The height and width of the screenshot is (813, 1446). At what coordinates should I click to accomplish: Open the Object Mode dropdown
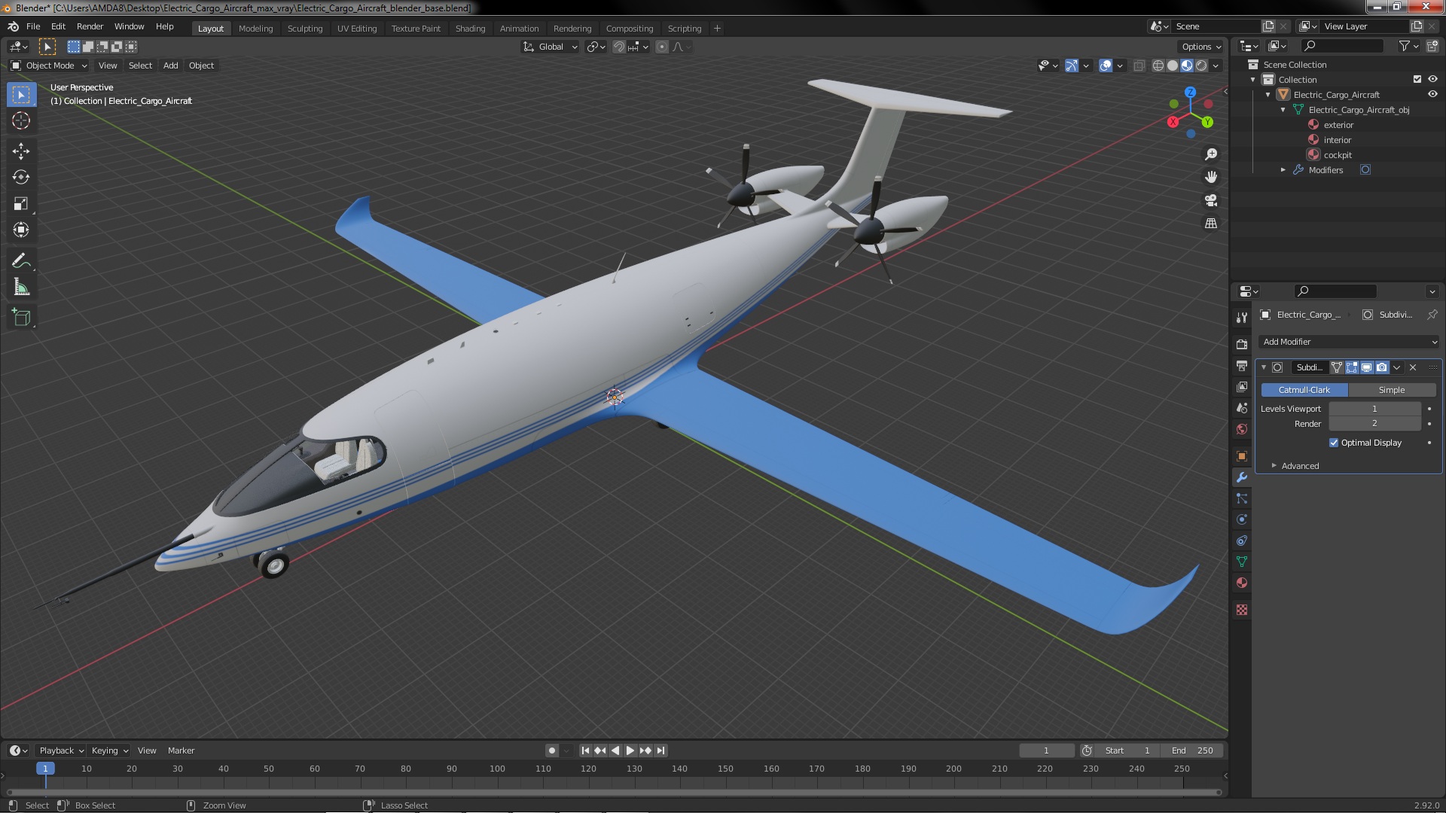click(49, 65)
